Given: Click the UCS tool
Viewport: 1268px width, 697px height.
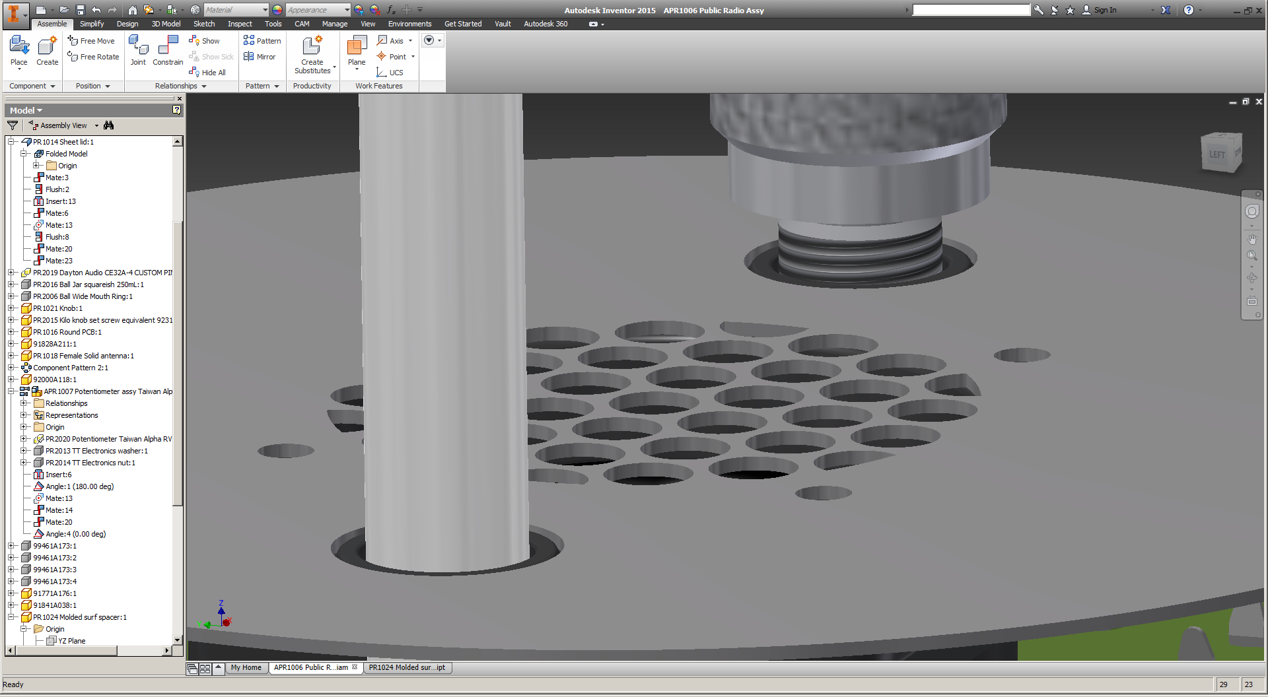Looking at the screenshot, I should (390, 73).
